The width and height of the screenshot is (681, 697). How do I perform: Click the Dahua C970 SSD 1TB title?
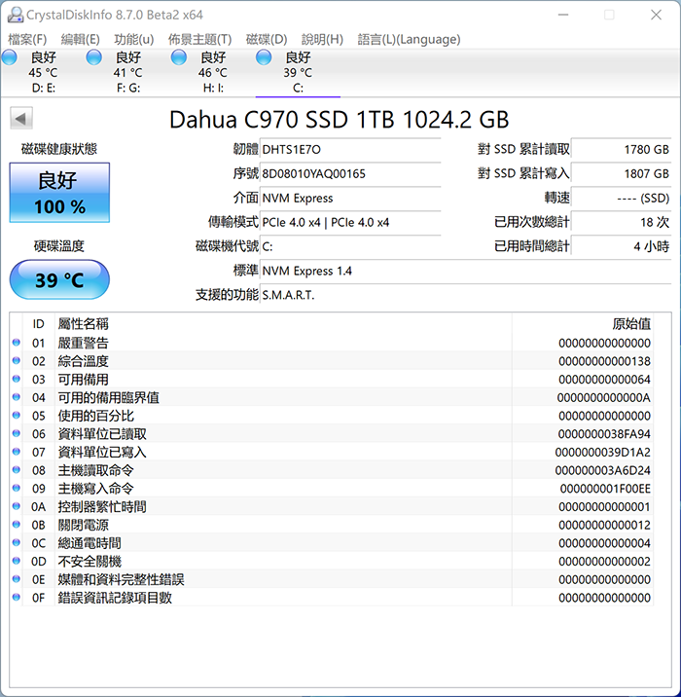339,120
